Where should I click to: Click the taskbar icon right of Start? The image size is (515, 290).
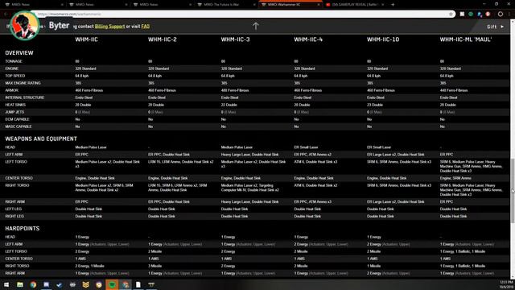point(20,284)
